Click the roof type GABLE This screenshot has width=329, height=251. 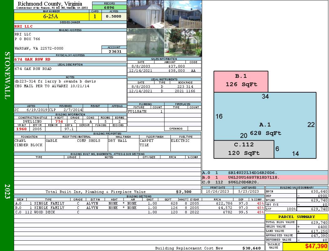[51, 141]
